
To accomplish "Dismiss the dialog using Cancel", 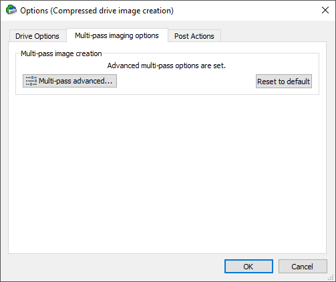I will click(x=303, y=266).
